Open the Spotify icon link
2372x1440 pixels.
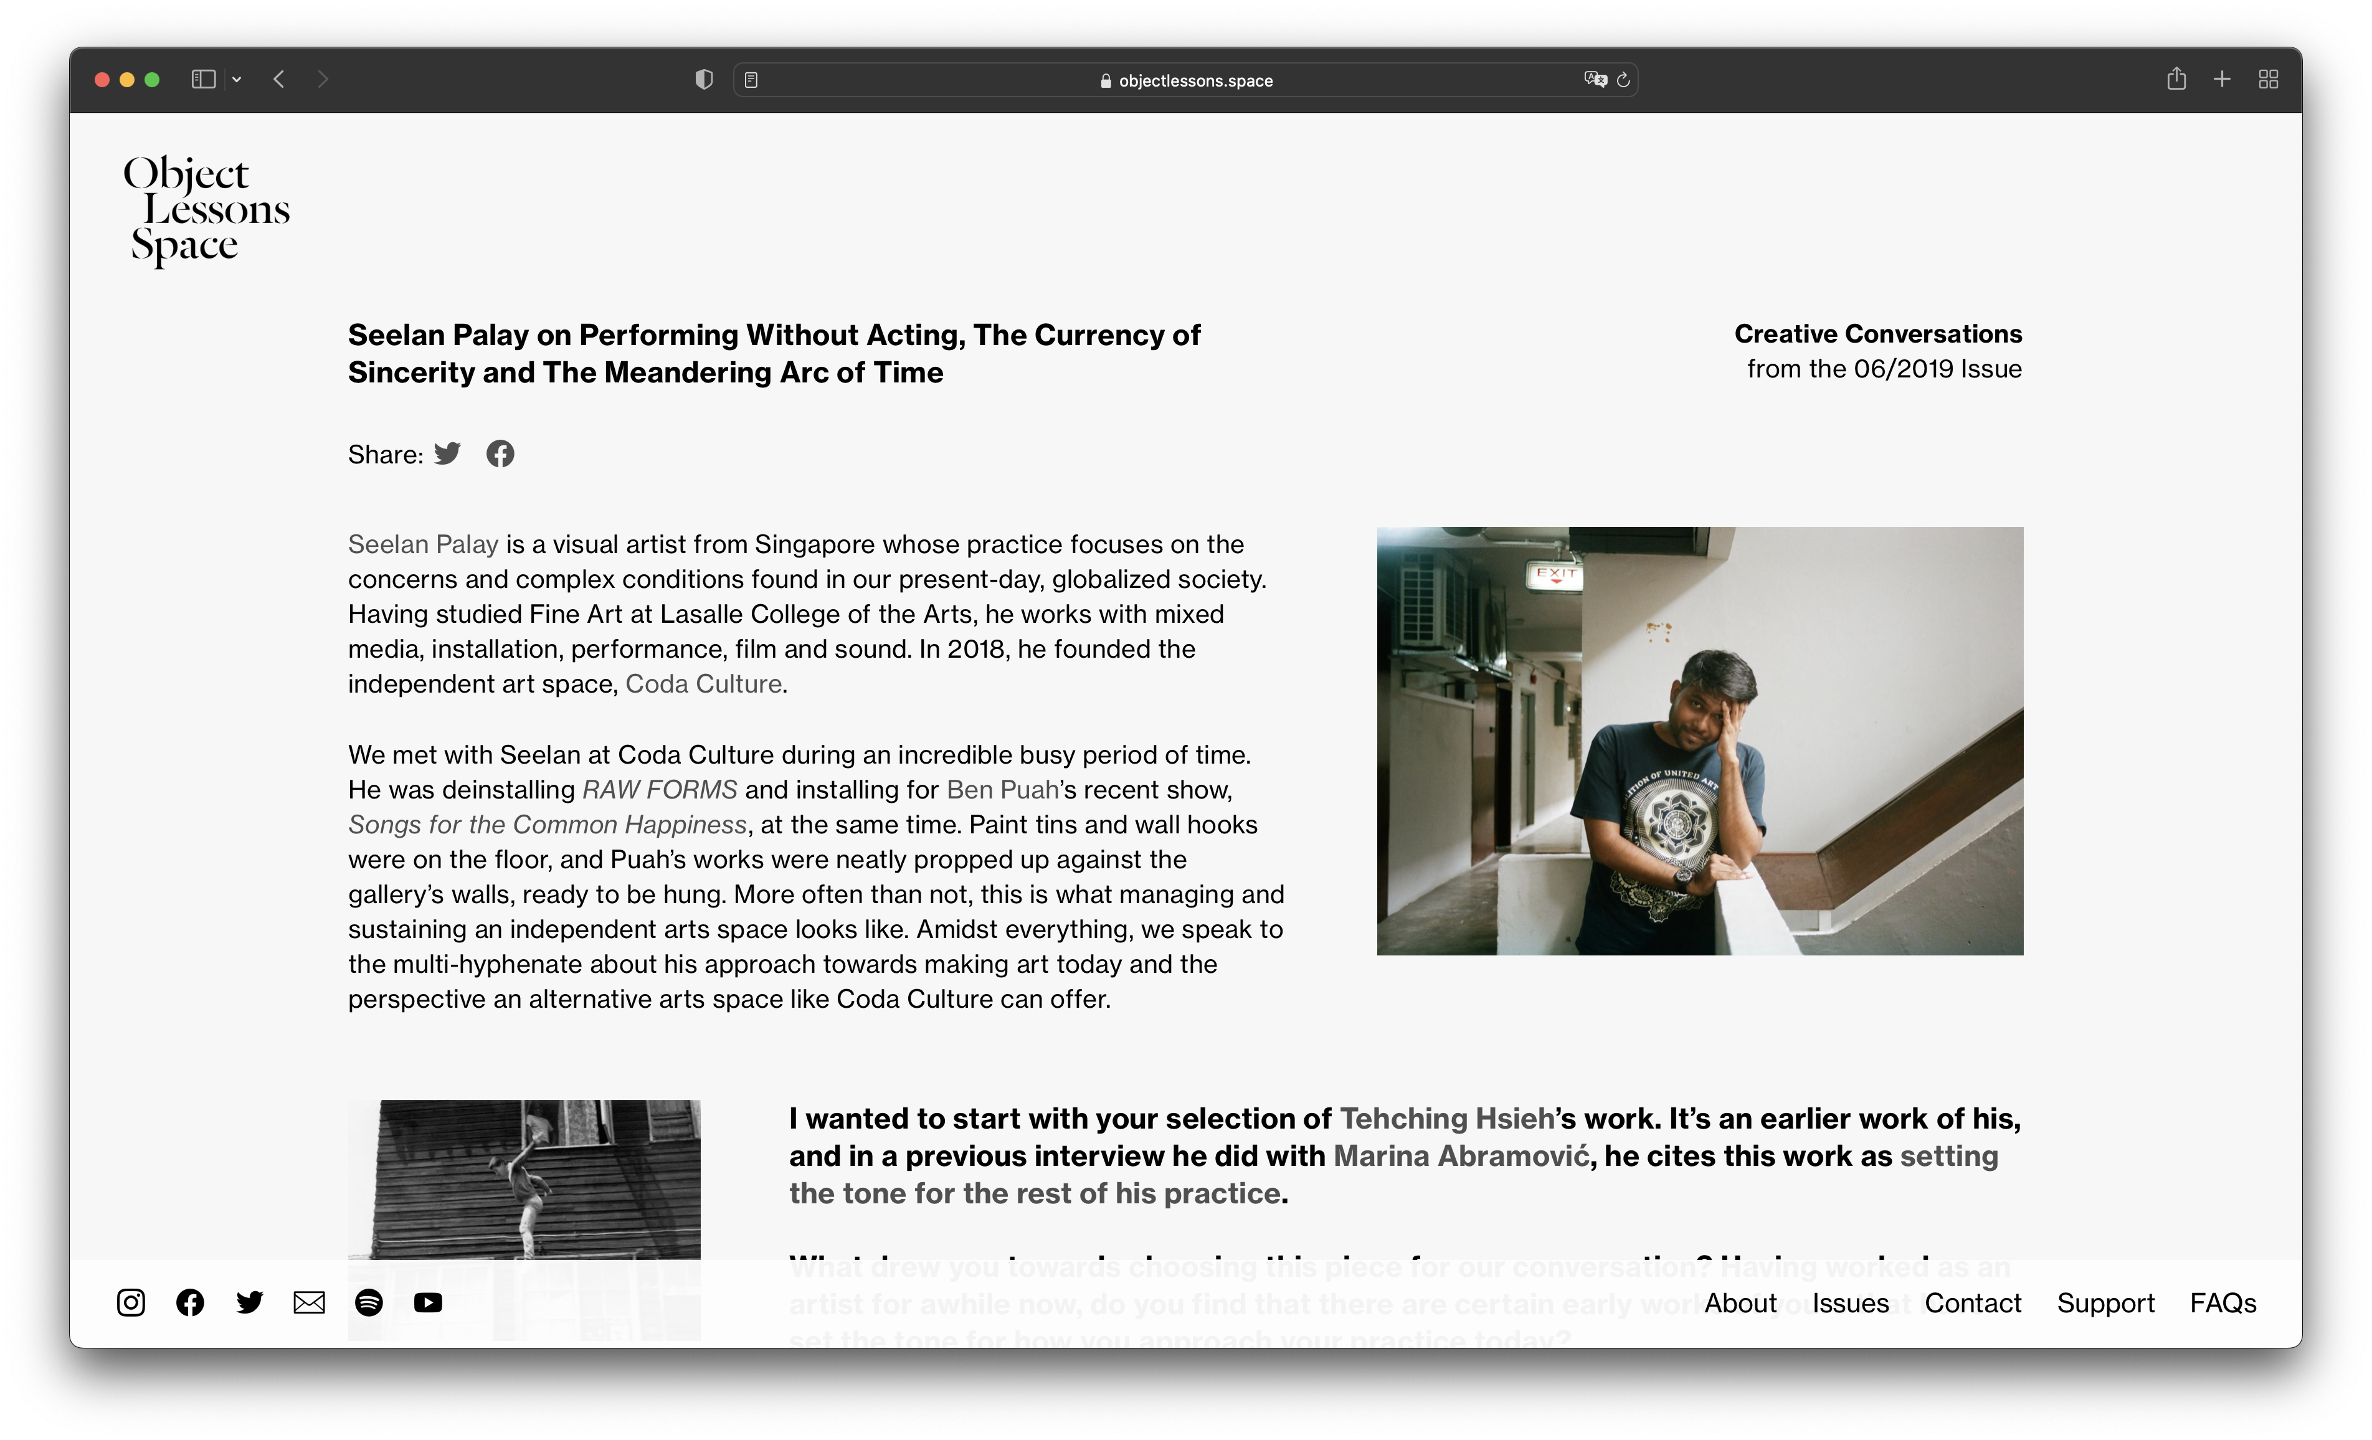pyautogui.click(x=369, y=1302)
